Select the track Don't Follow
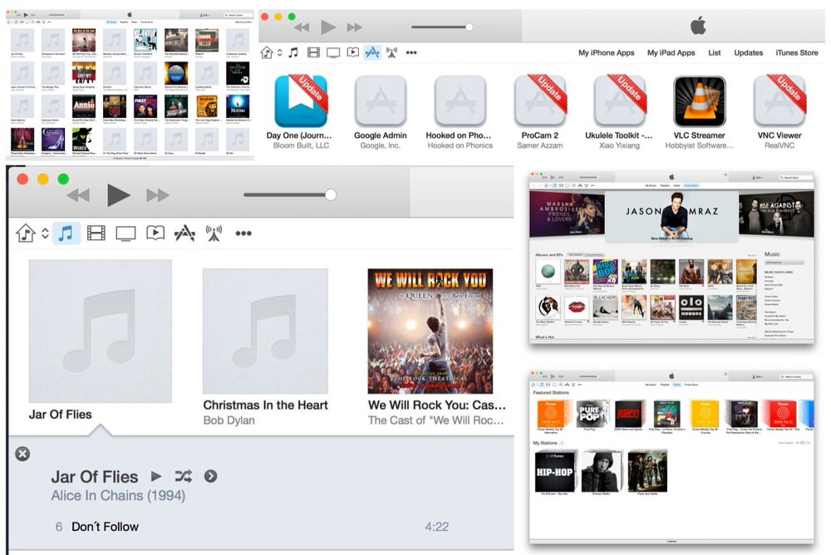 [261, 527]
